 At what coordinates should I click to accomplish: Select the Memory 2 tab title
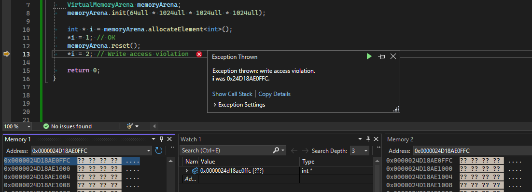(x=400, y=139)
